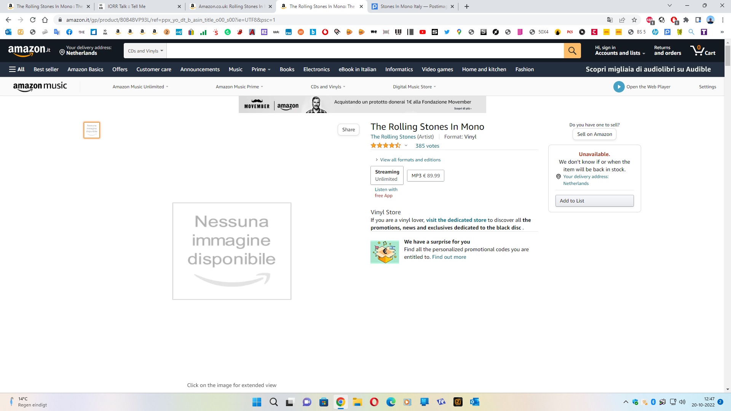Open the Facebook bookmark icon

pyautogui.click(x=69, y=32)
